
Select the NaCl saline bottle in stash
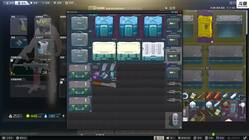point(233,96)
